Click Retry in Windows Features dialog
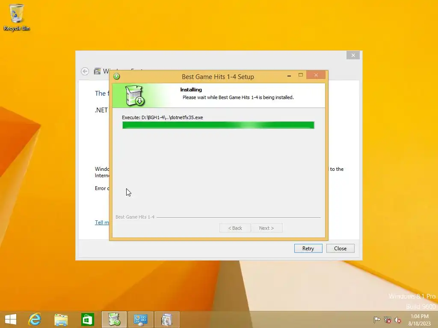This screenshot has height=328, width=438. pos(308,249)
